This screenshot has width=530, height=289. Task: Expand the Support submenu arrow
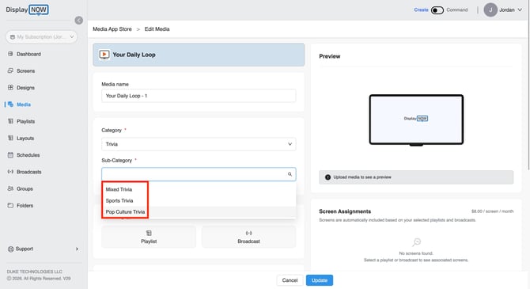[x=77, y=249]
